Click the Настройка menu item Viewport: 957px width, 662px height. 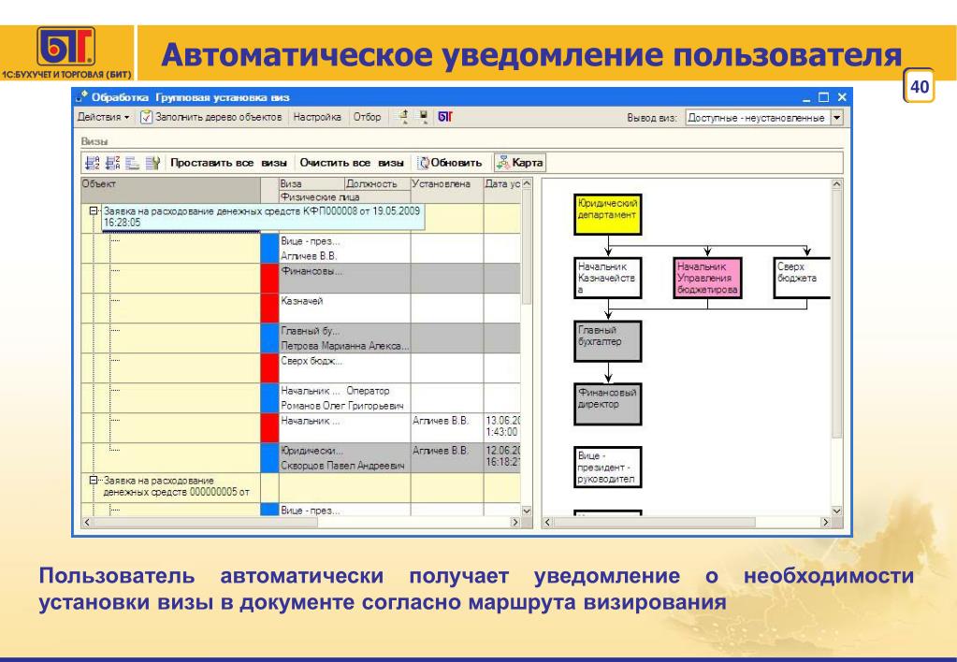[317, 117]
